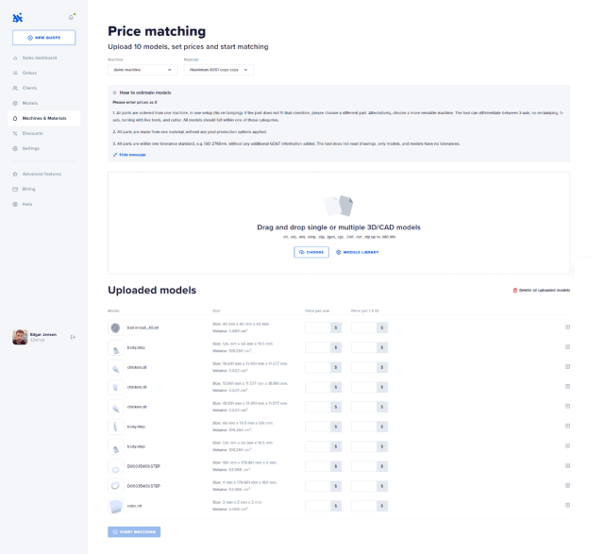This screenshot has width=604, height=554.
Task: Log out using icon beside Edgar Jensen
Action: click(73, 337)
